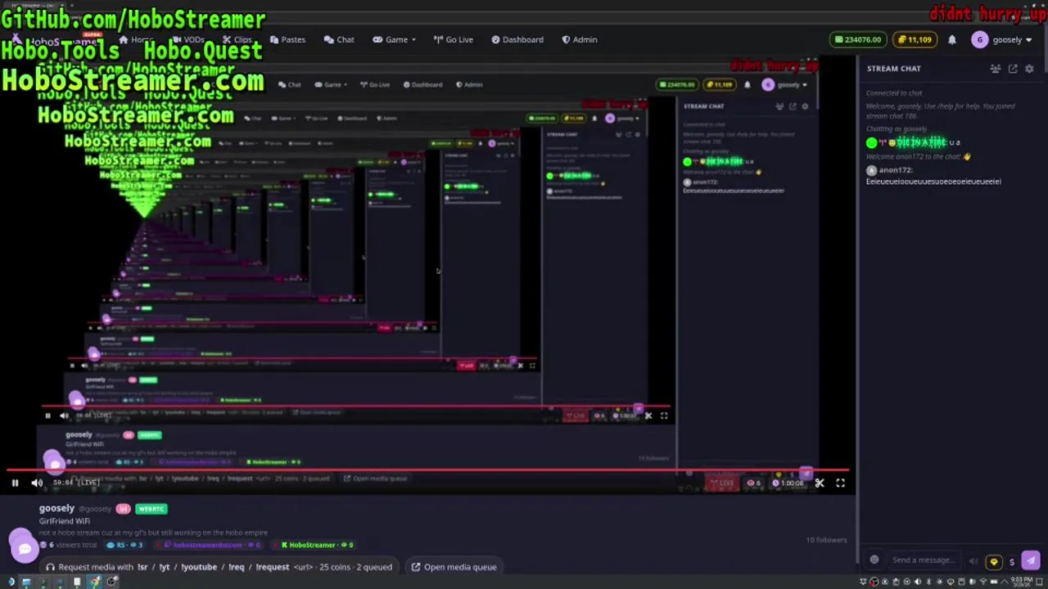
Task: Click the green 234076.00 balance pill
Action: point(858,39)
